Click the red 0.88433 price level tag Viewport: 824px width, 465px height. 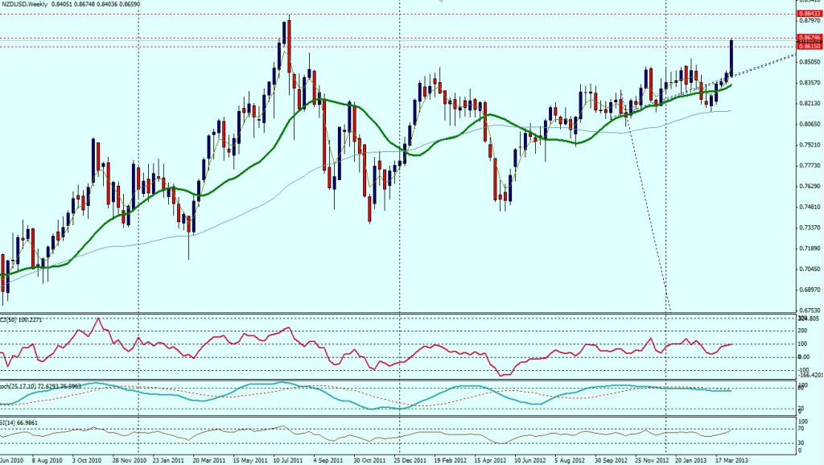pyautogui.click(x=809, y=14)
